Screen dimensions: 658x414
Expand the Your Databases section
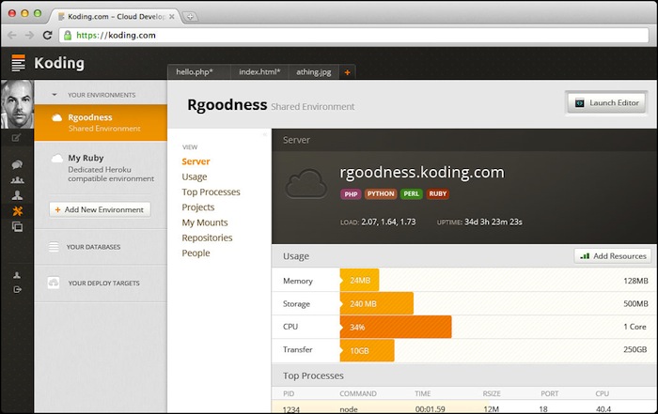(93, 247)
